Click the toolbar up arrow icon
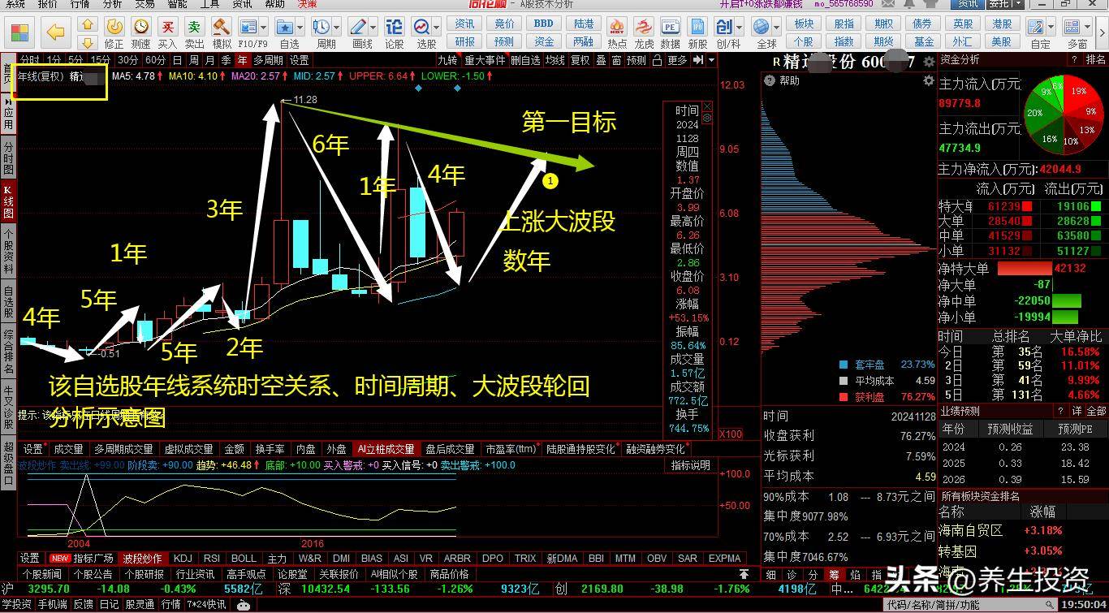1109x613 pixels. (x=88, y=25)
